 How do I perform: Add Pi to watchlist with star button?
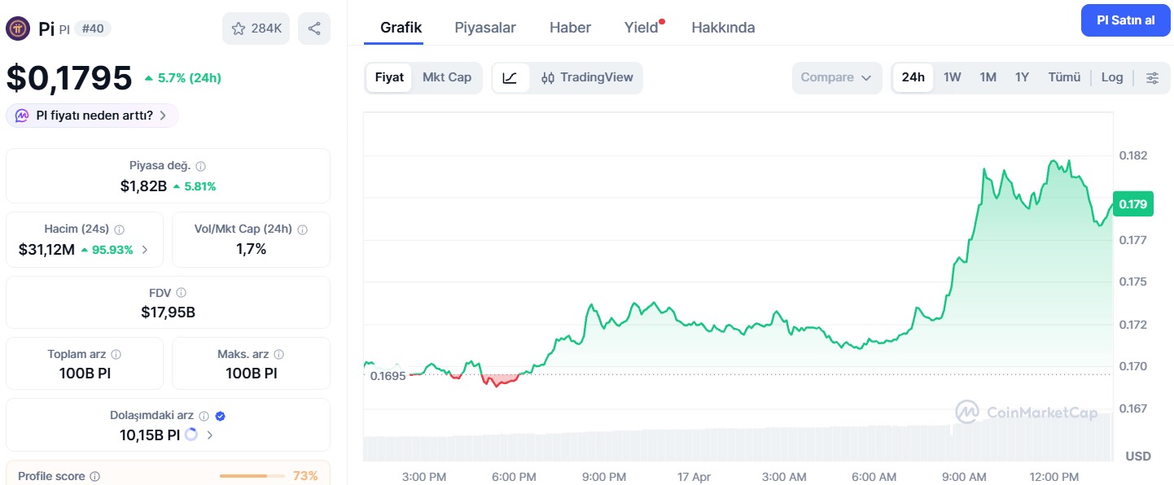[x=256, y=28]
